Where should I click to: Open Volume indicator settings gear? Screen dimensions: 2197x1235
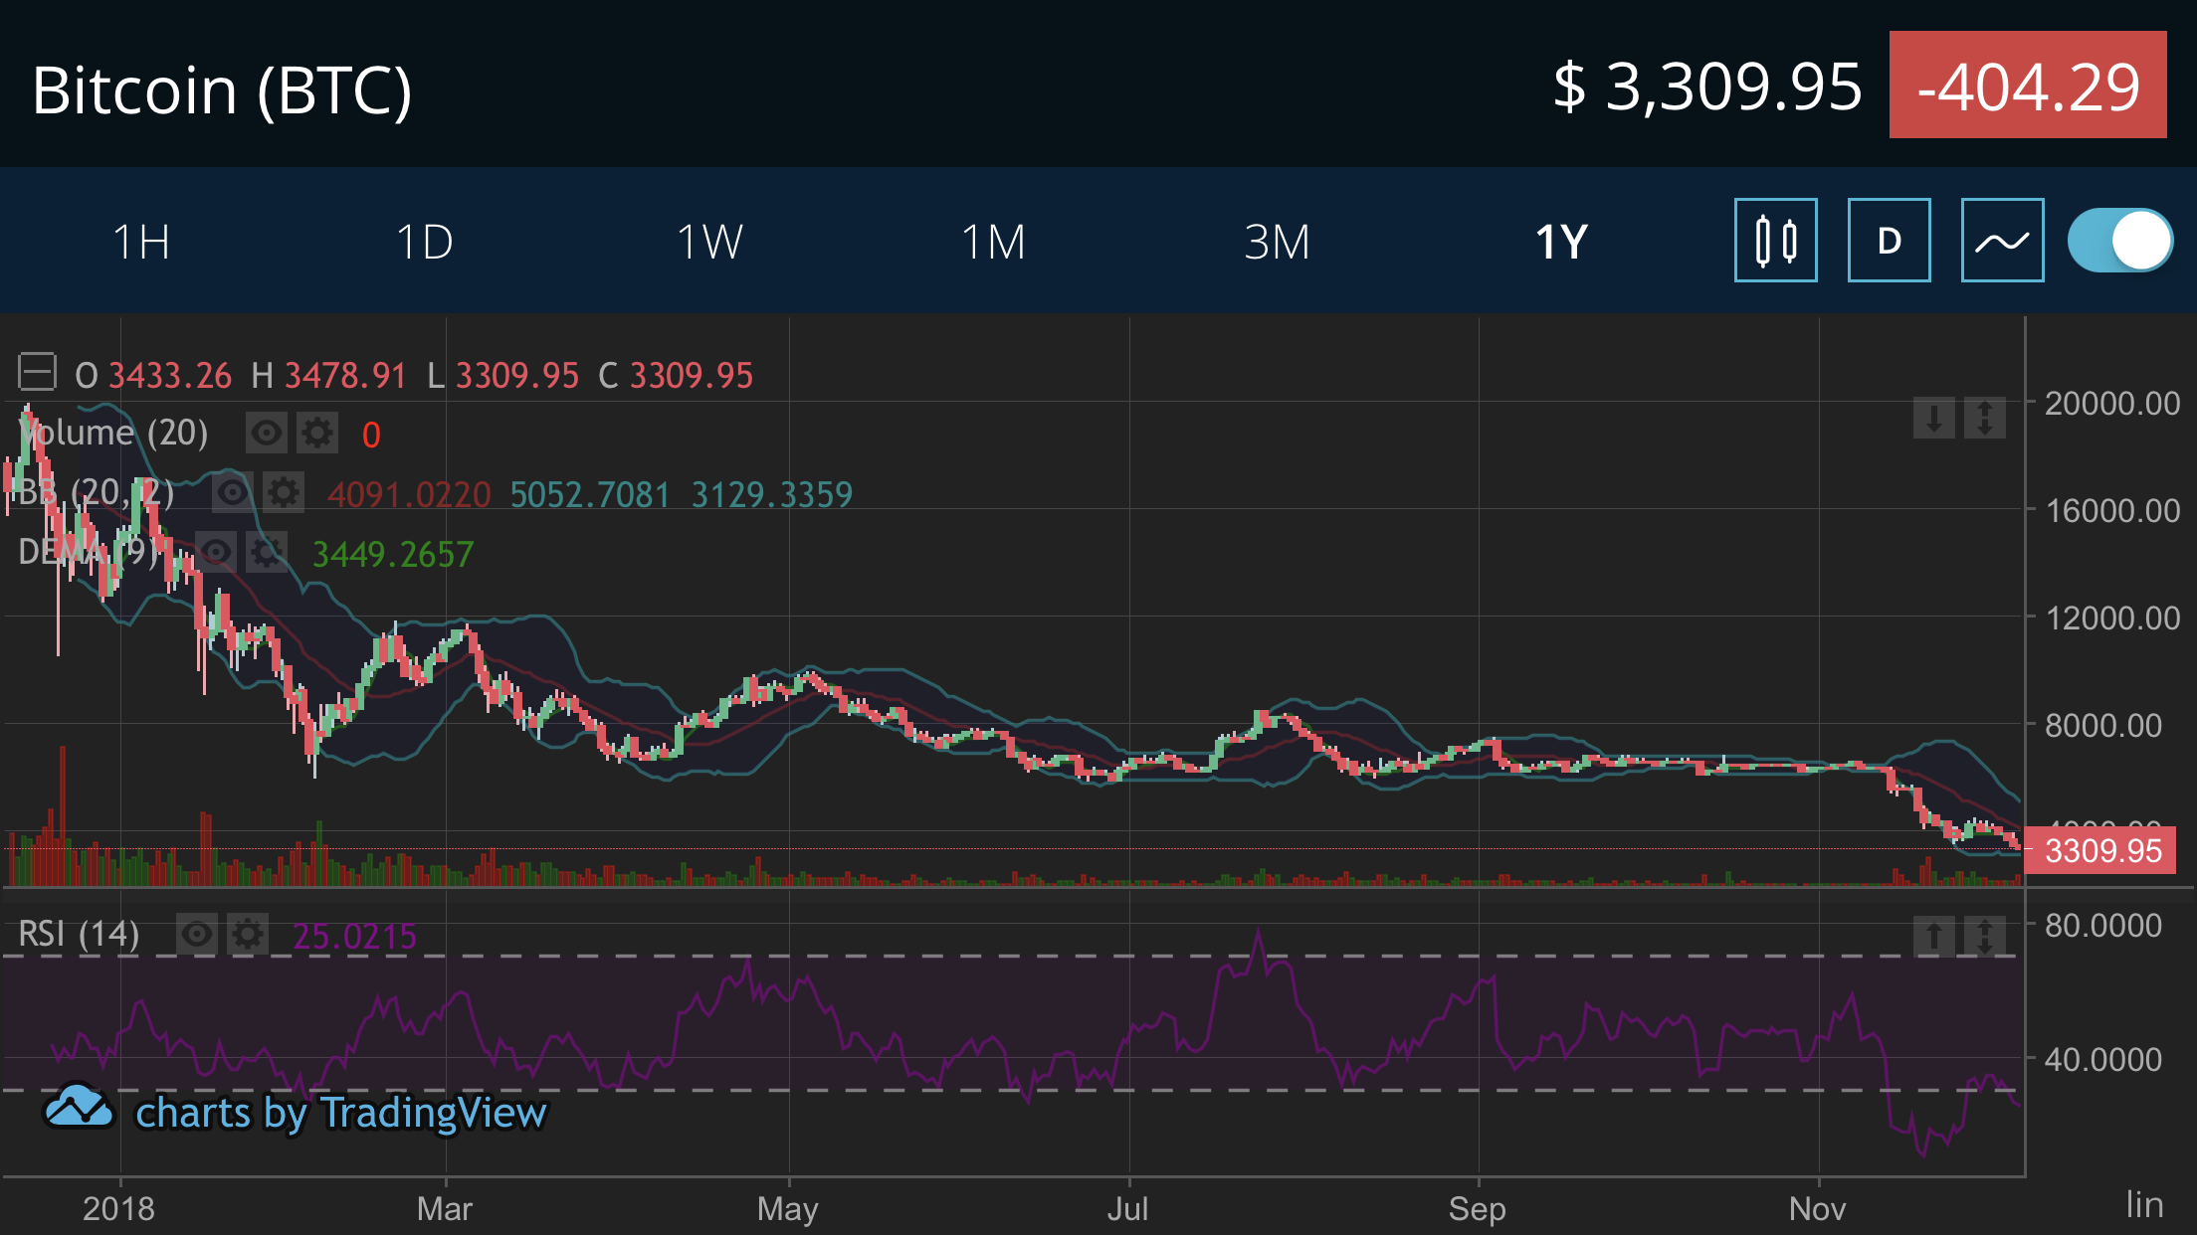click(317, 434)
